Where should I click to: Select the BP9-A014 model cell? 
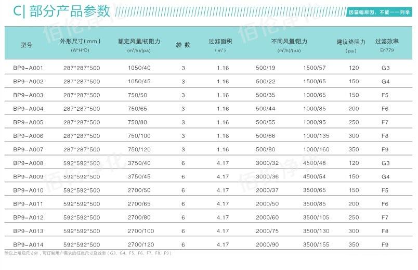coord(28,244)
